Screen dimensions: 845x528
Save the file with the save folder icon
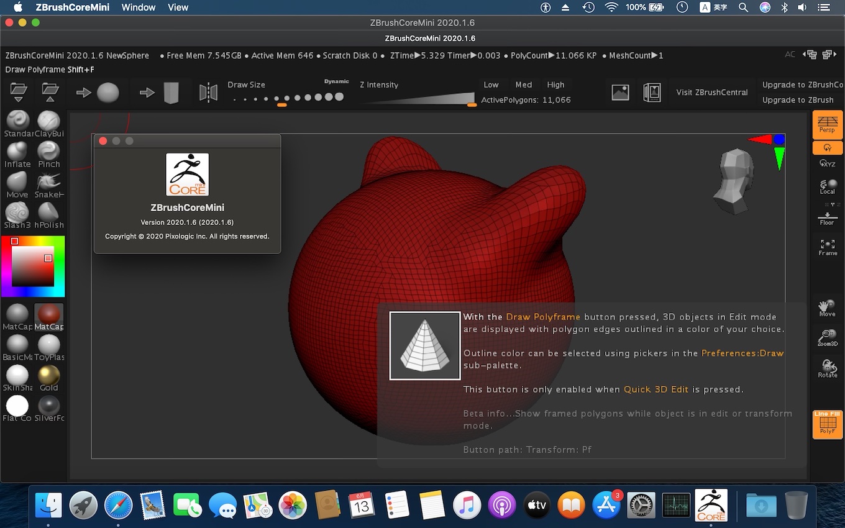point(50,93)
